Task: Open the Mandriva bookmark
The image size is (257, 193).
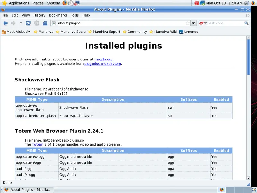Action: coord(44,32)
